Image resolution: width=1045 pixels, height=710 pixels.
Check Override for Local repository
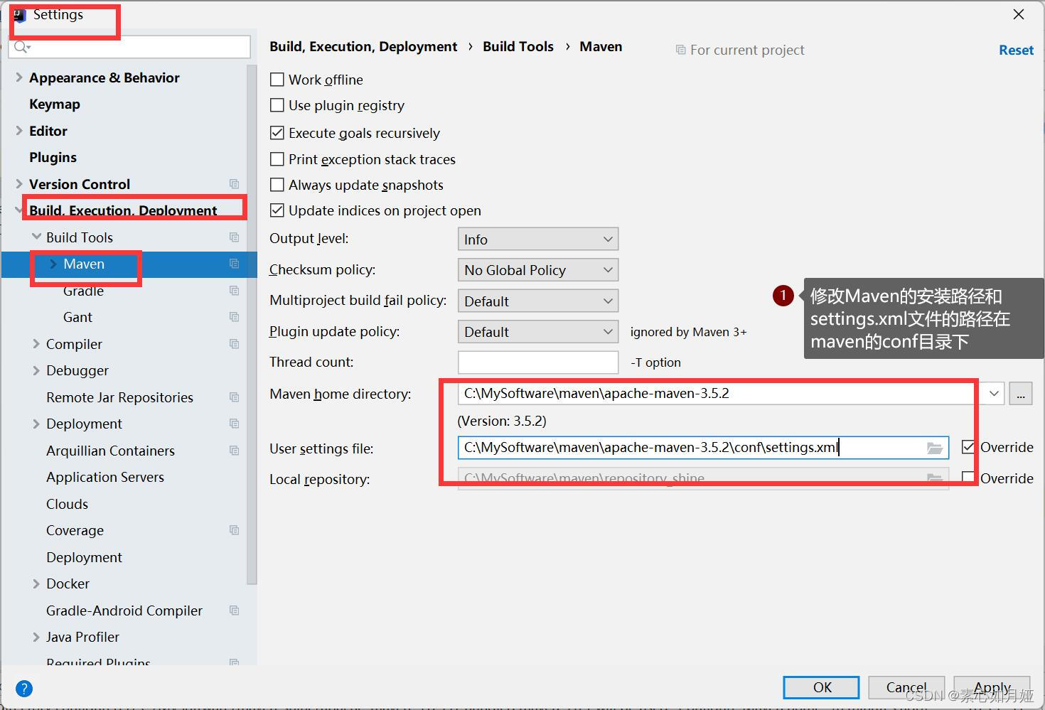point(968,478)
